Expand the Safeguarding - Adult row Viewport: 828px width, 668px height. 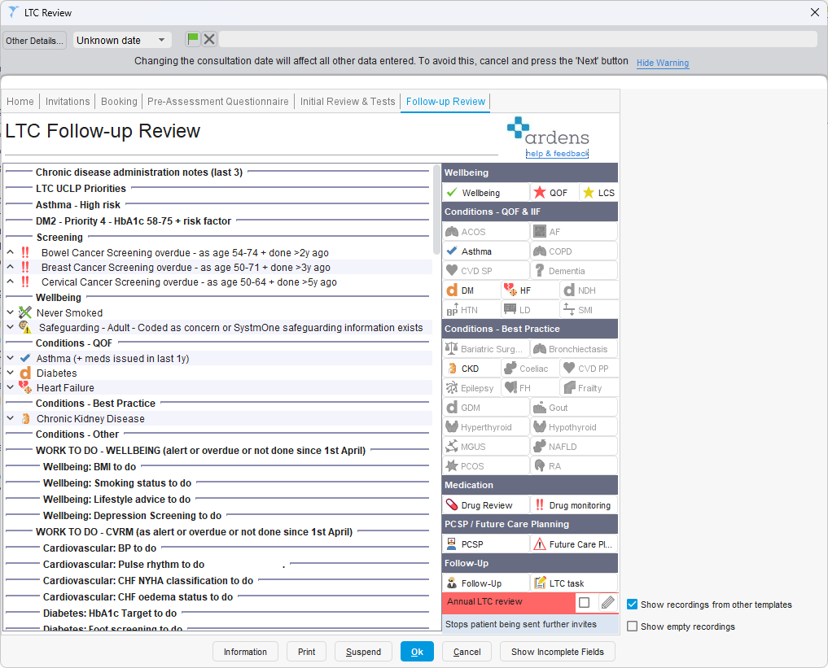click(x=10, y=327)
